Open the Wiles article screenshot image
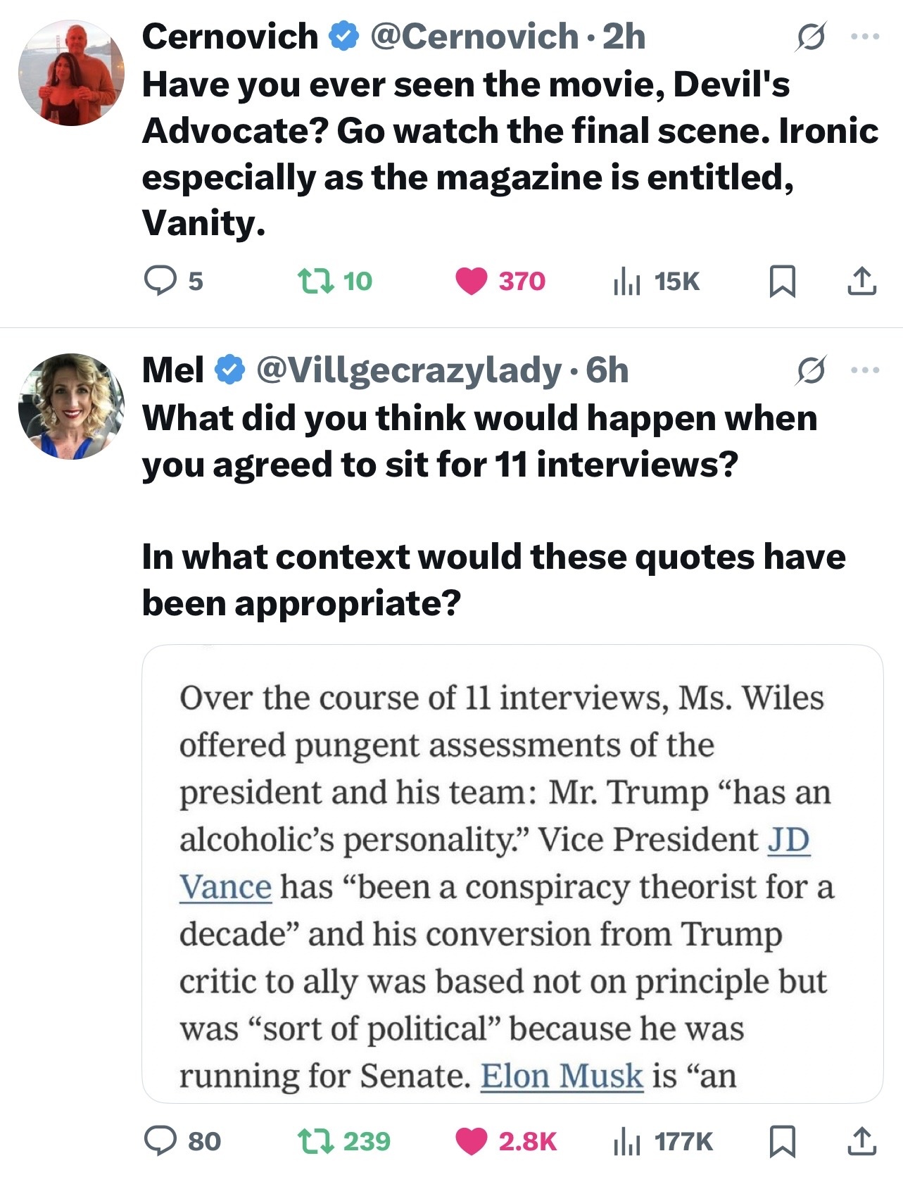This screenshot has width=903, height=1182. (512, 873)
